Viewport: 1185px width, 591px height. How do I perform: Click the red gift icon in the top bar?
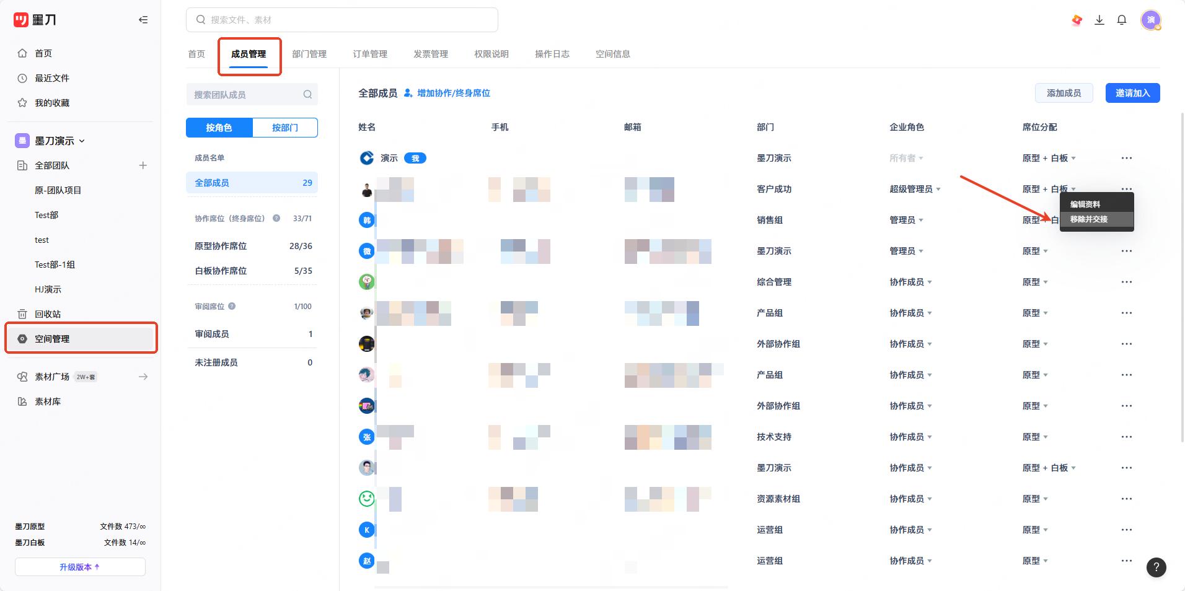pyautogui.click(x=1077, y=20)
